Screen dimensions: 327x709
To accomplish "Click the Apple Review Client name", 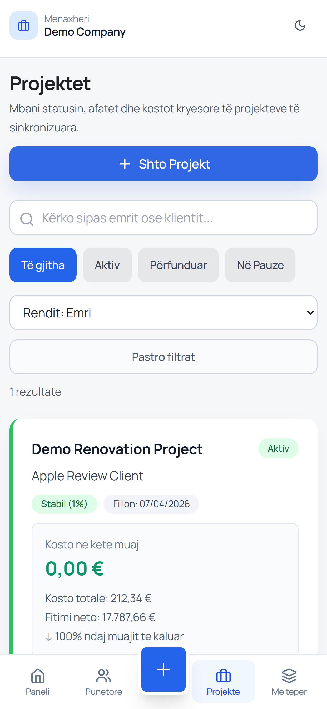I will (88, 476).
